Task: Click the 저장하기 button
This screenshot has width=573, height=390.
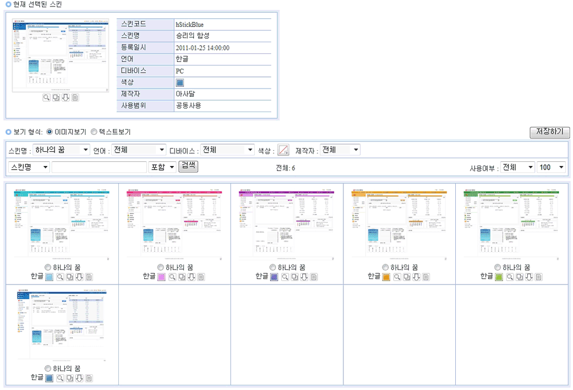Action: coord(549,132)
